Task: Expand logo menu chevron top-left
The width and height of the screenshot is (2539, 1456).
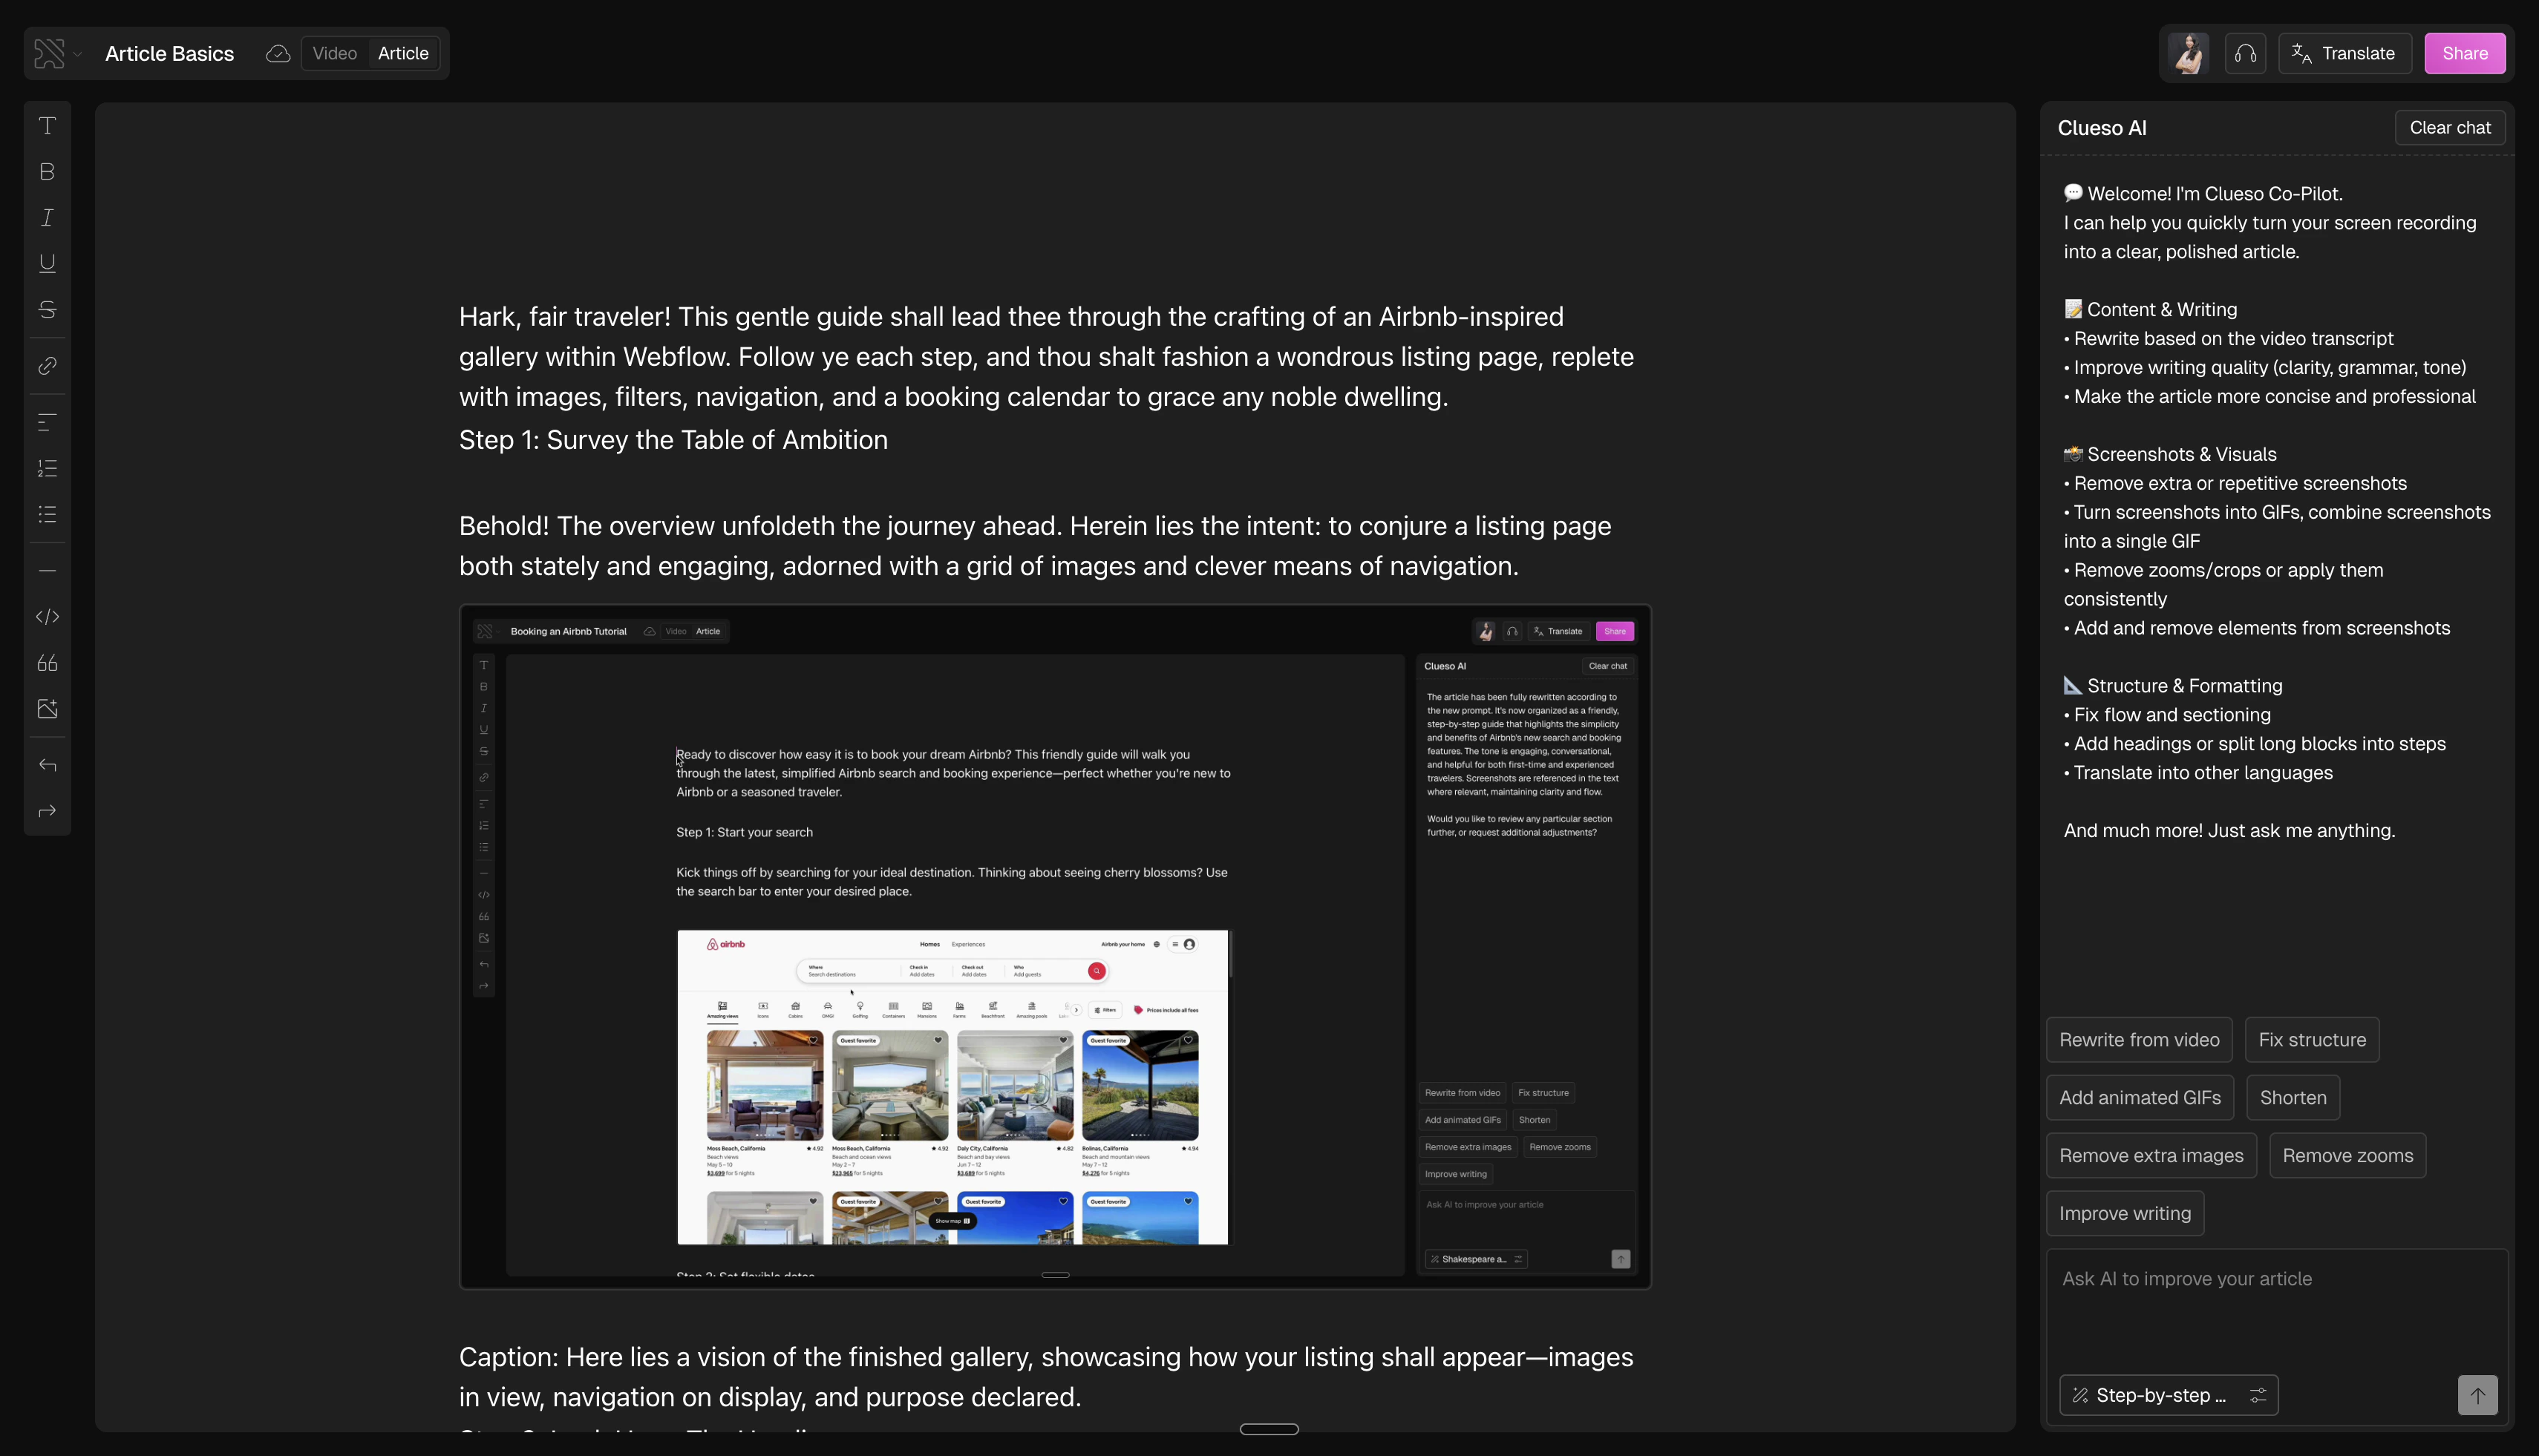Action: (78, 54)
